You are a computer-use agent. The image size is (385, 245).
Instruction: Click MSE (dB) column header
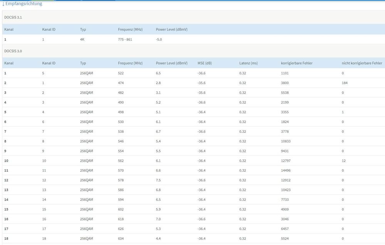tap(205, 63)
